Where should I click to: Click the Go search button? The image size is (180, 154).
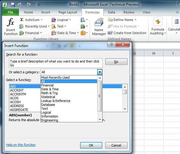(116, 62)
